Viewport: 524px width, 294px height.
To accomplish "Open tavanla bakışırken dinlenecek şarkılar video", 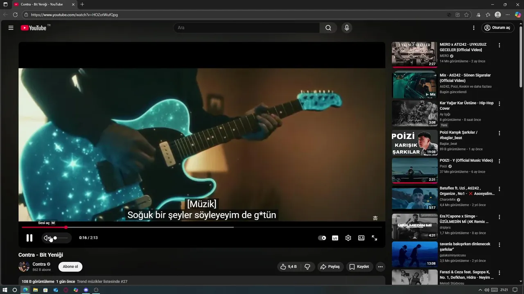I will click(x=465, y=247).
